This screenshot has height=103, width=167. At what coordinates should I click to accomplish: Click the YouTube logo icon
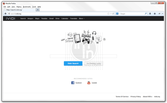[89, 83]
